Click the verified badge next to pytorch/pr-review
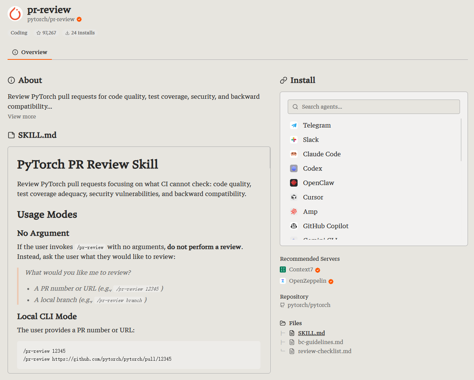Screen dimensions: 474x380 point(79,19)
